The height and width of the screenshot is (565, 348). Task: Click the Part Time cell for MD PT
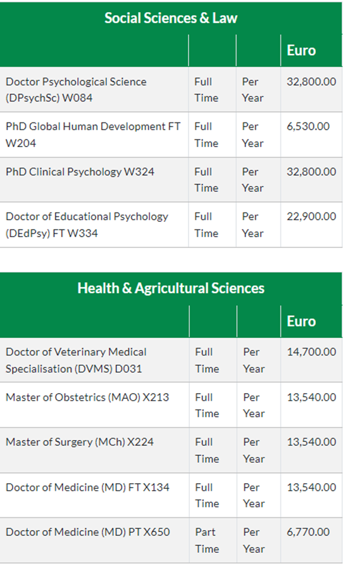coord(207,540)
